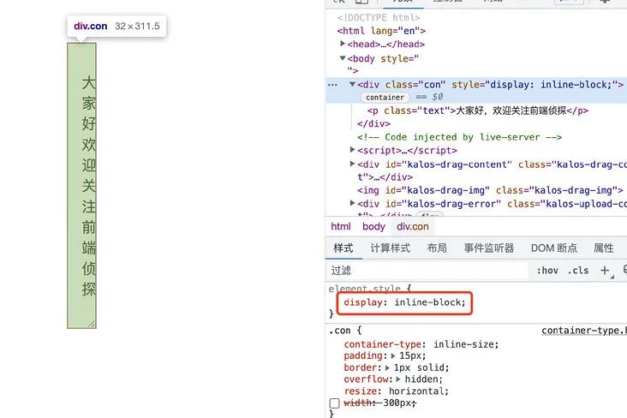Click the .con selector text
Image resolution: width=627 pixels, height=418 pixels.
[x=339, y=331]
